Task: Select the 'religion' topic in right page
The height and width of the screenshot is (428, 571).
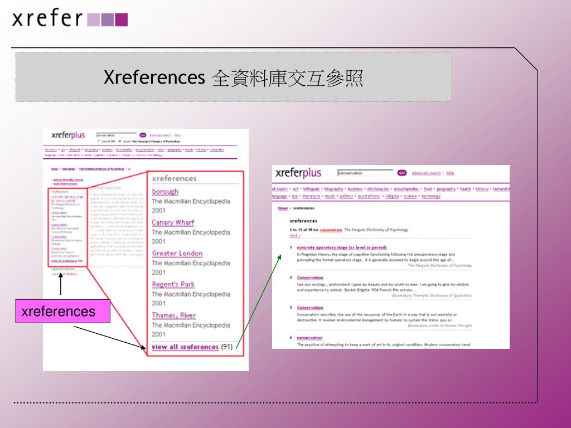Action: (392, 196)
